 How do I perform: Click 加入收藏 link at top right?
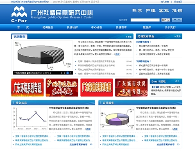[165, 2]
